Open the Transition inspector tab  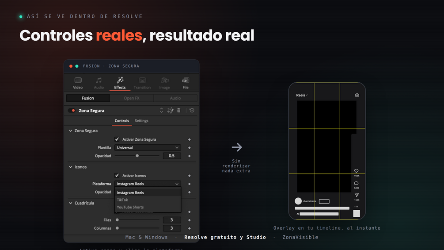[142, 83]
